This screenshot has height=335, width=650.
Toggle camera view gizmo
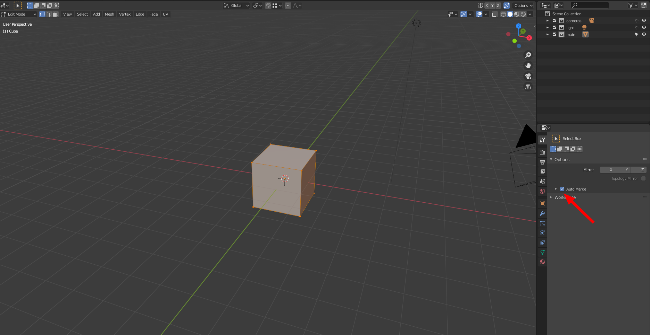[x=528, y=76]
